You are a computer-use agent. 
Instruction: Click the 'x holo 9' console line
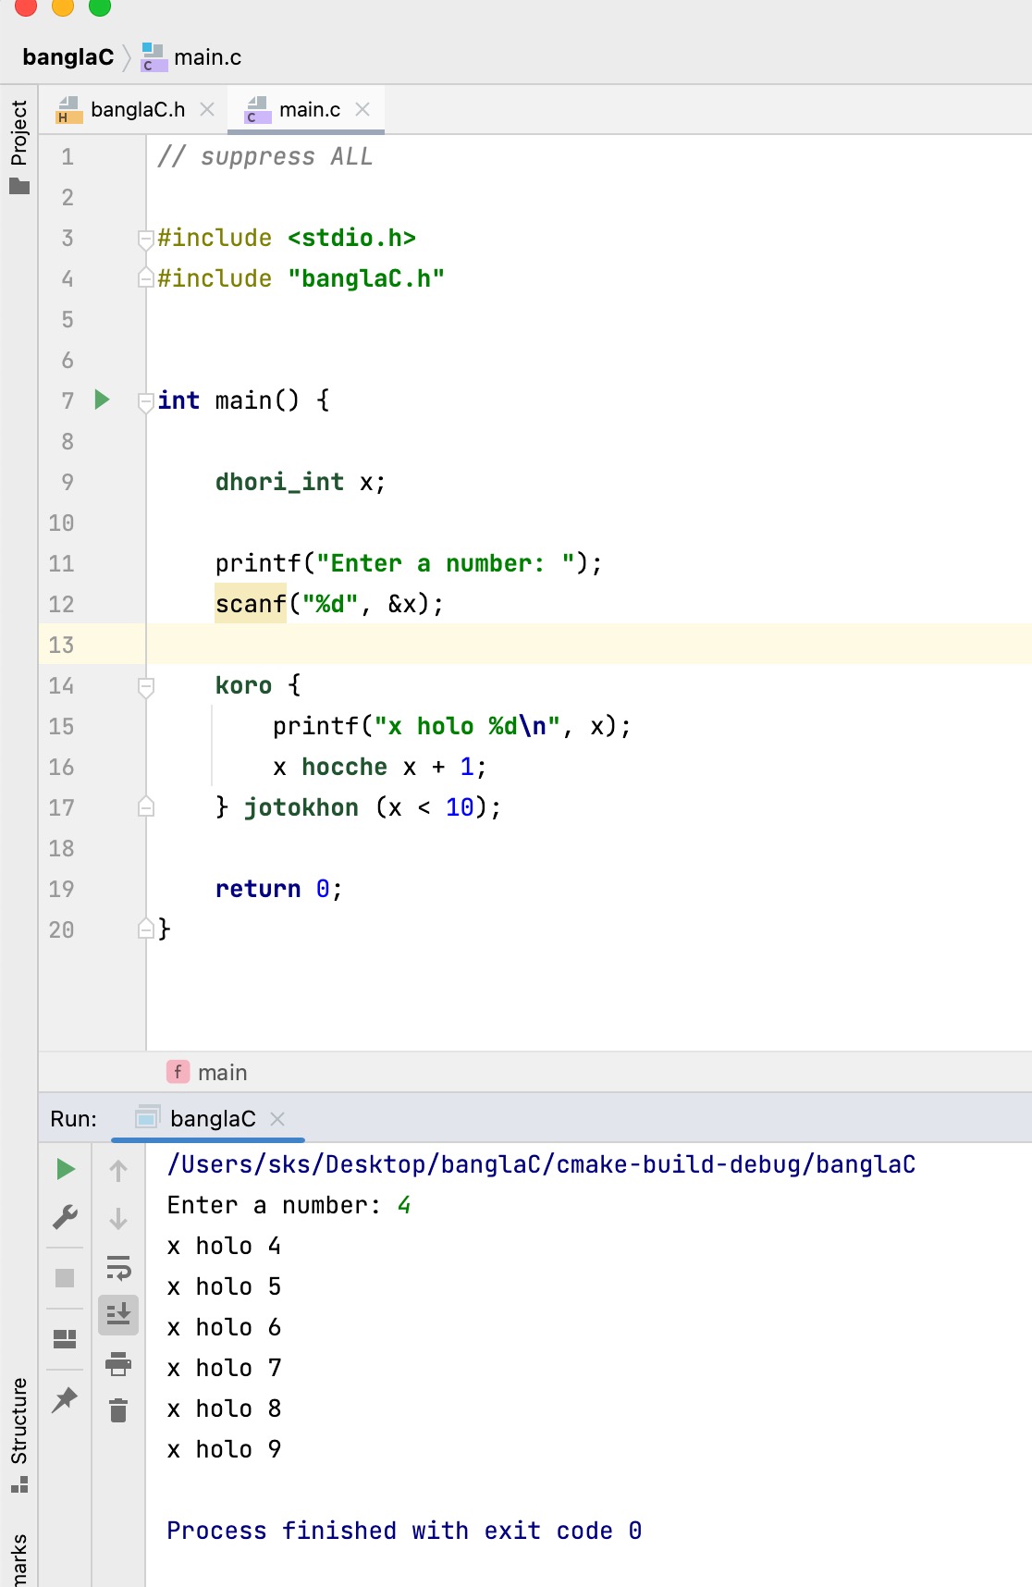coord(224,1449)
